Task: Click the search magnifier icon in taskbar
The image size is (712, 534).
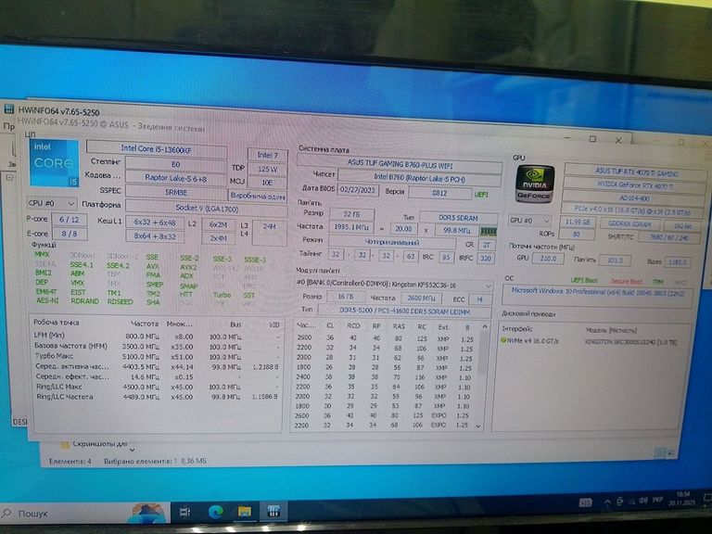Action: (6, 513)
